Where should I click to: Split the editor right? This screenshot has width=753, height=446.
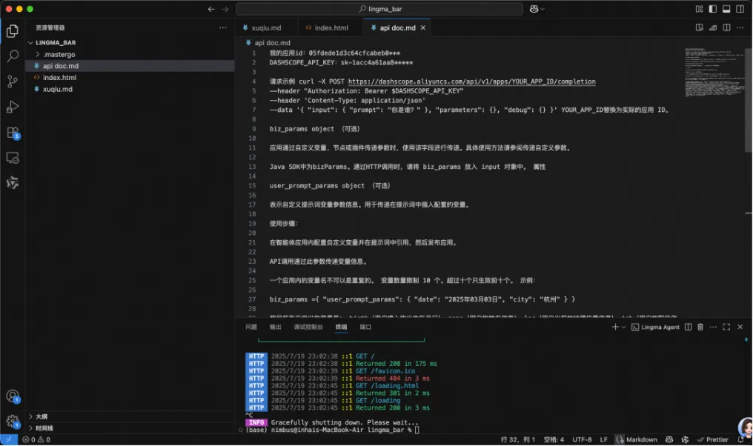coord(726,28)
